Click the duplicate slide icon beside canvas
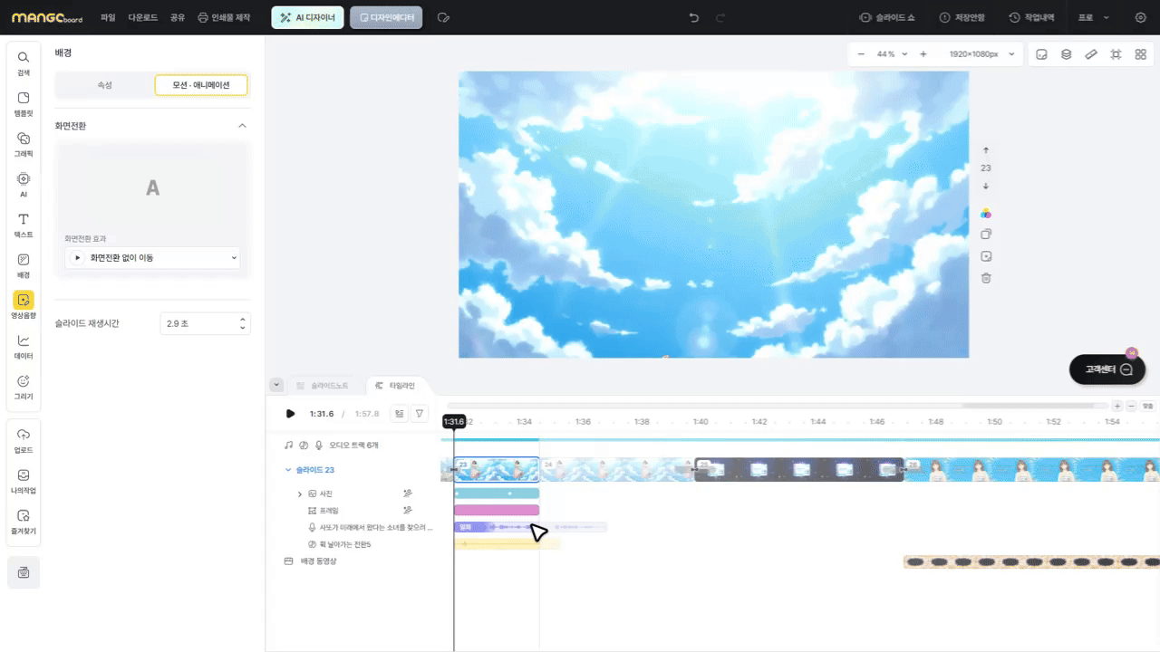Image resolution: width=1160 pixels, height=652 pixels. pos(986,235)
